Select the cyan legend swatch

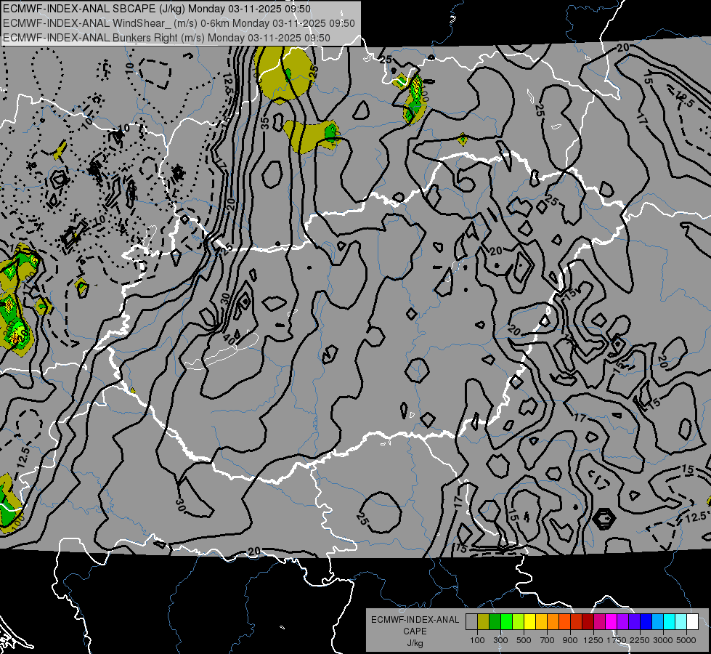coord(670,622)
